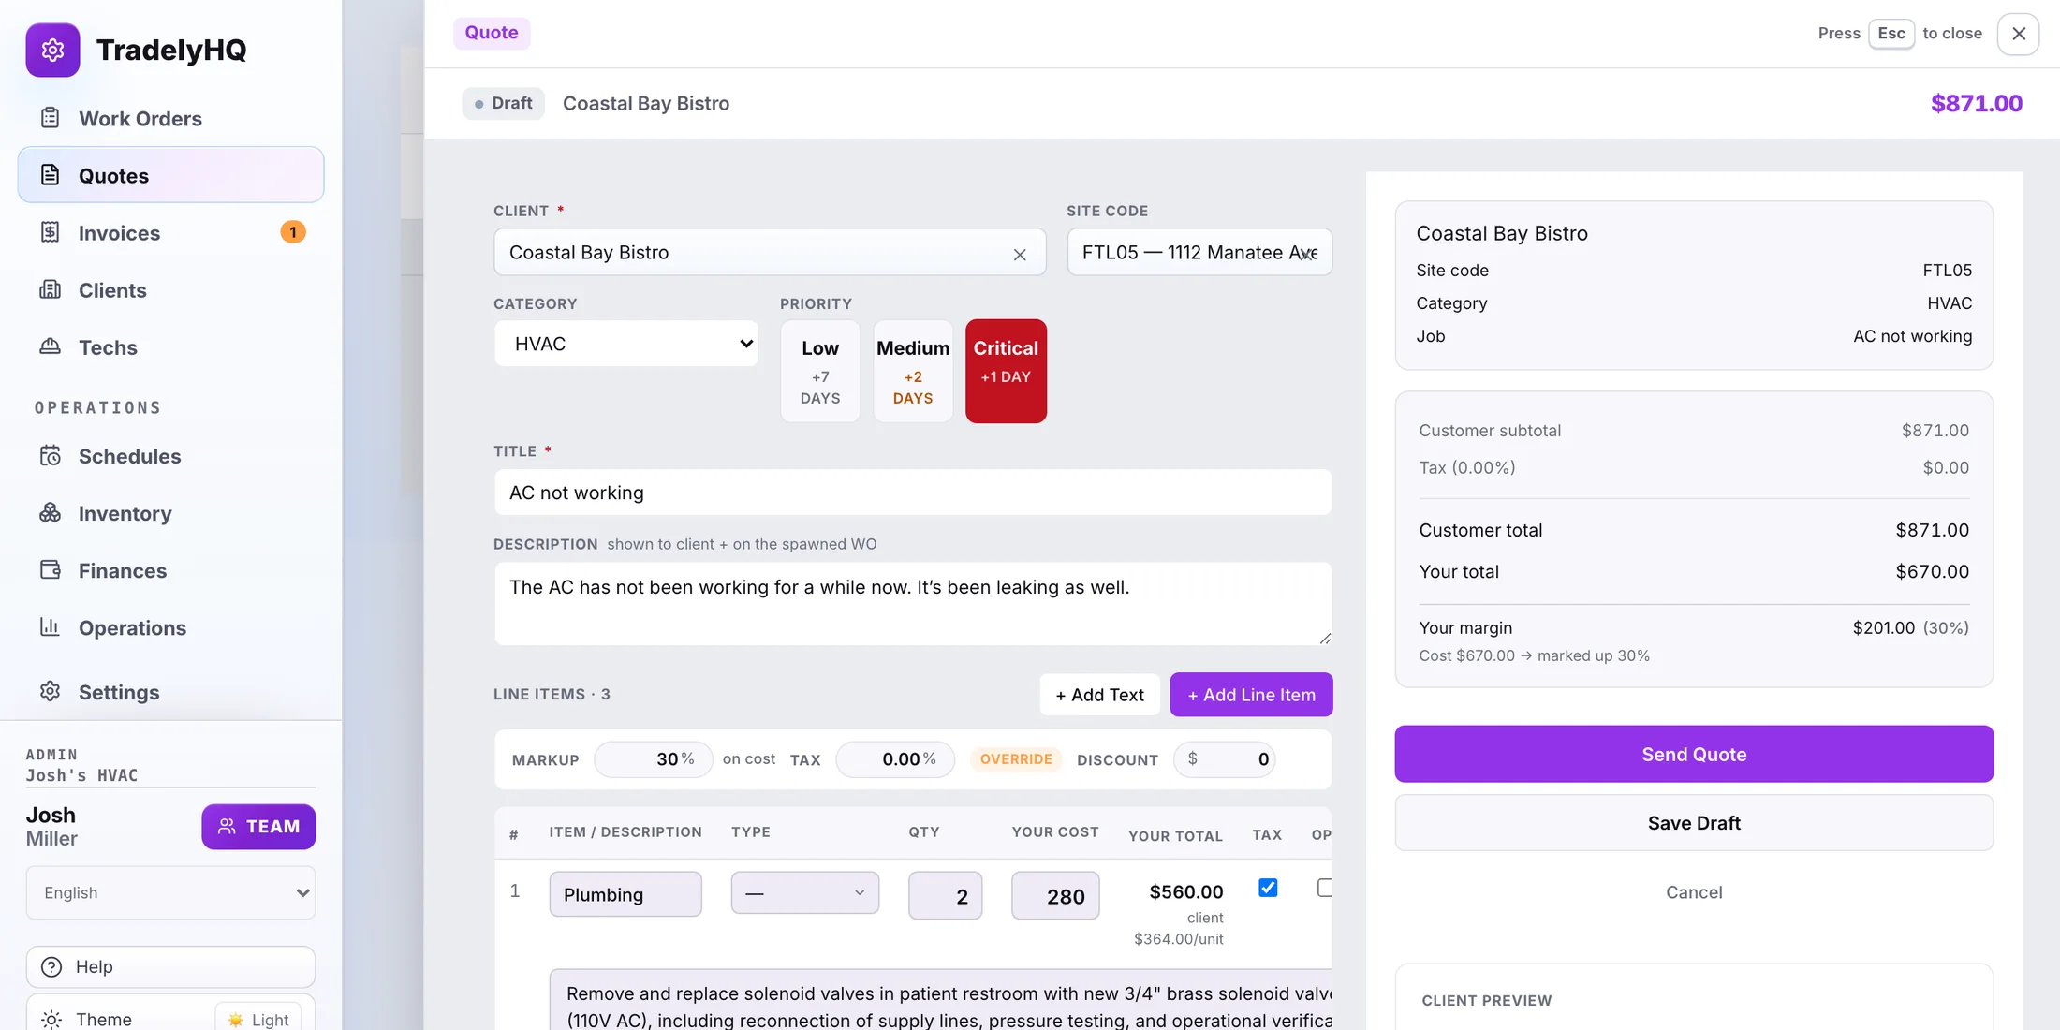The height and width of the screenshot is (1030, 2060).
Task: Click Save Draft
Action: pos(1694,822)
